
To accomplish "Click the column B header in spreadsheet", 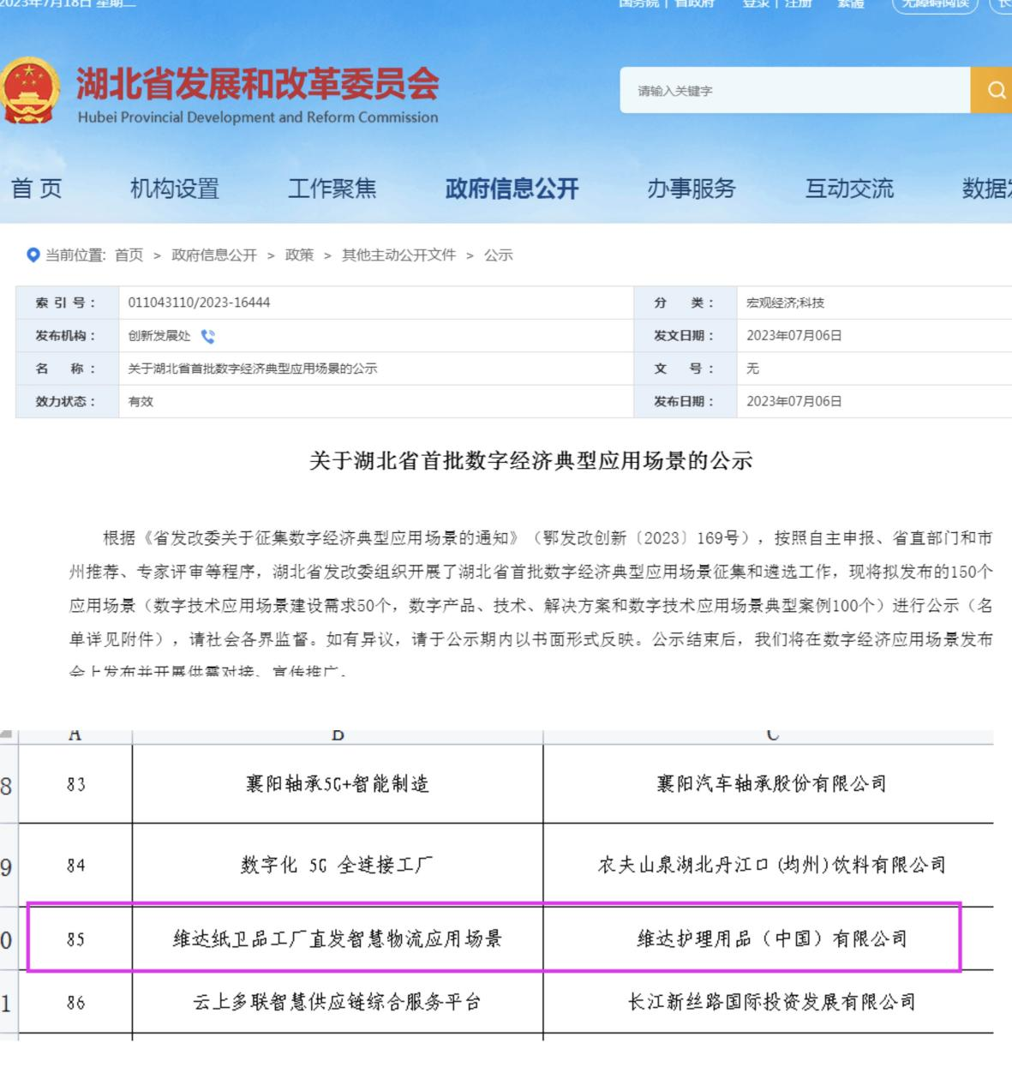I will pyautogui.click(x=338, y=735).
